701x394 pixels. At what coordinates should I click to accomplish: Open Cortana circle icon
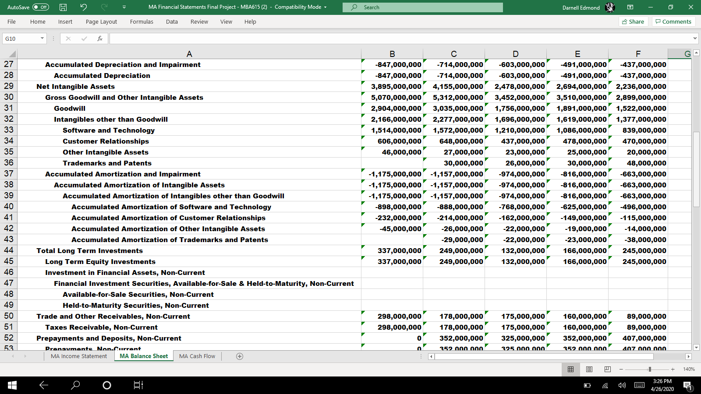(x=106, y=385)
